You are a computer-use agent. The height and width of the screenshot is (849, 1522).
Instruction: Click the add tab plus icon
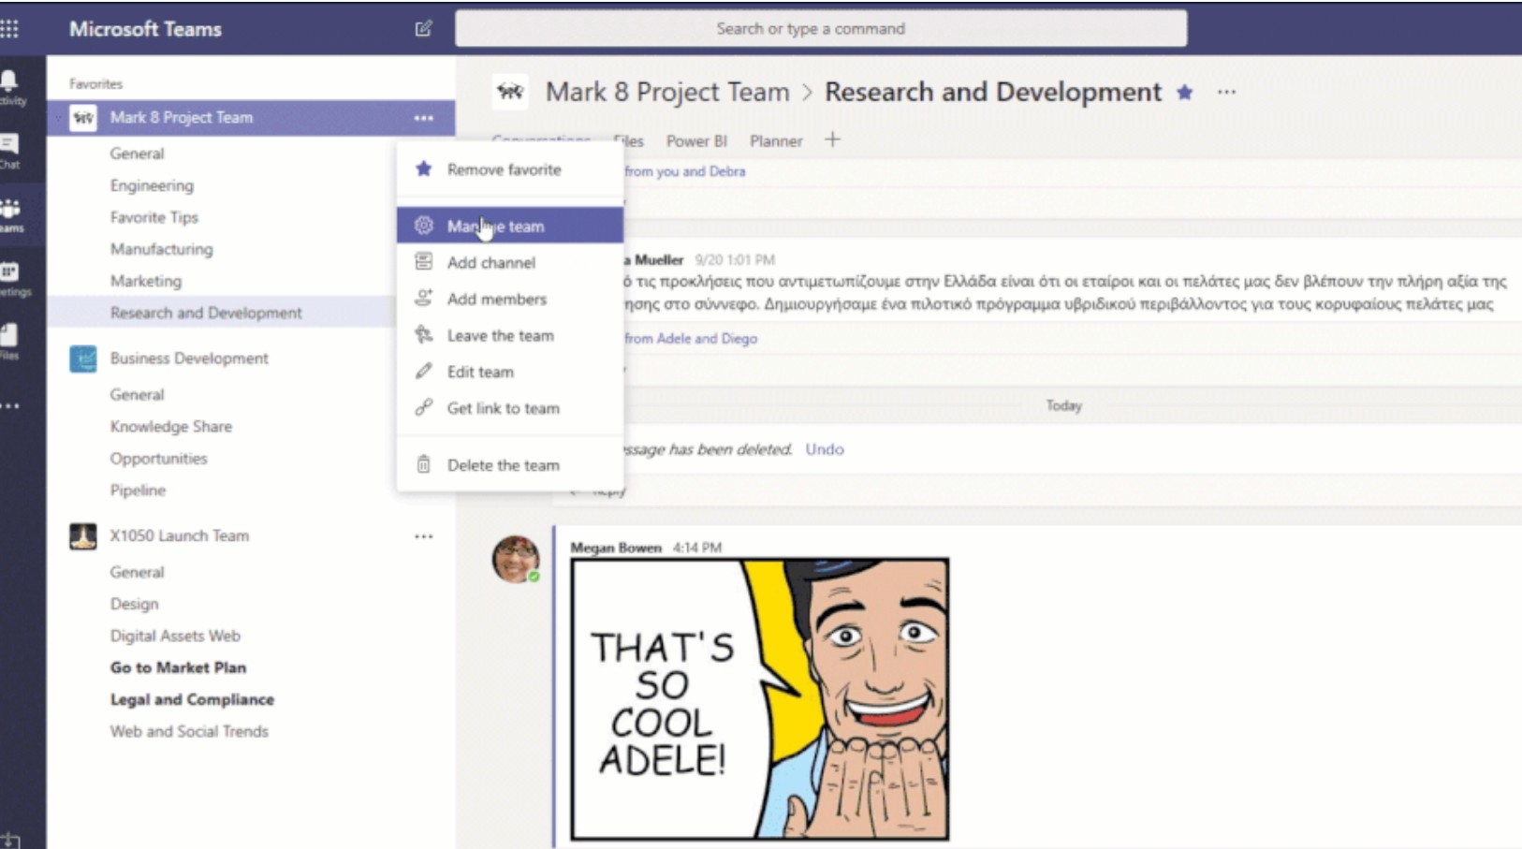pyautogui.click(x=832, y=139)
